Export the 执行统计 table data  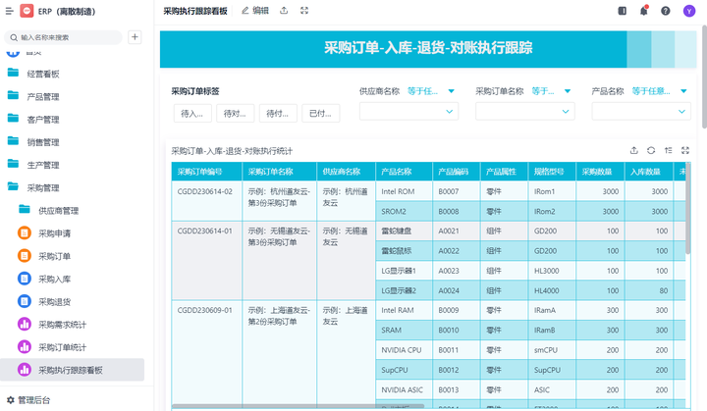pyautogui.click(x=633, y=151)
